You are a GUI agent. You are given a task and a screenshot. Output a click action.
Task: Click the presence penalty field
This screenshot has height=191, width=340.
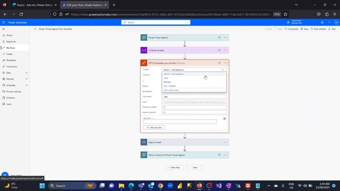194,112
